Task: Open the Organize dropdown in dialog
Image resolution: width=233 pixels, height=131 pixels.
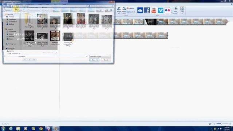Action: 8,10
